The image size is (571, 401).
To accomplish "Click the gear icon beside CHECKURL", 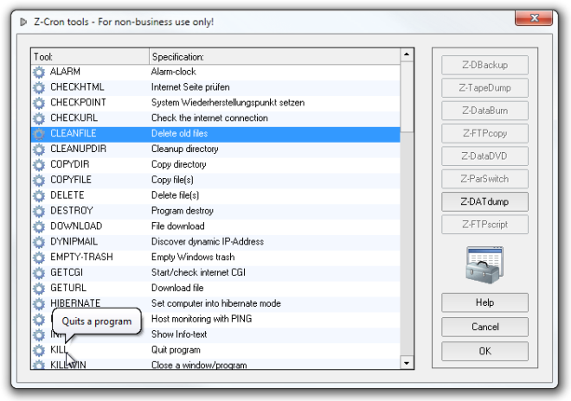I will [x=39, y=118].
